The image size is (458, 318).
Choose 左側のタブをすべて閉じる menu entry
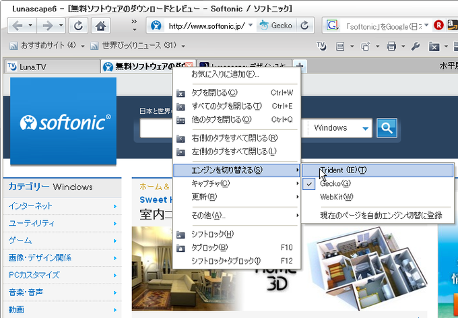pos(236,152)
